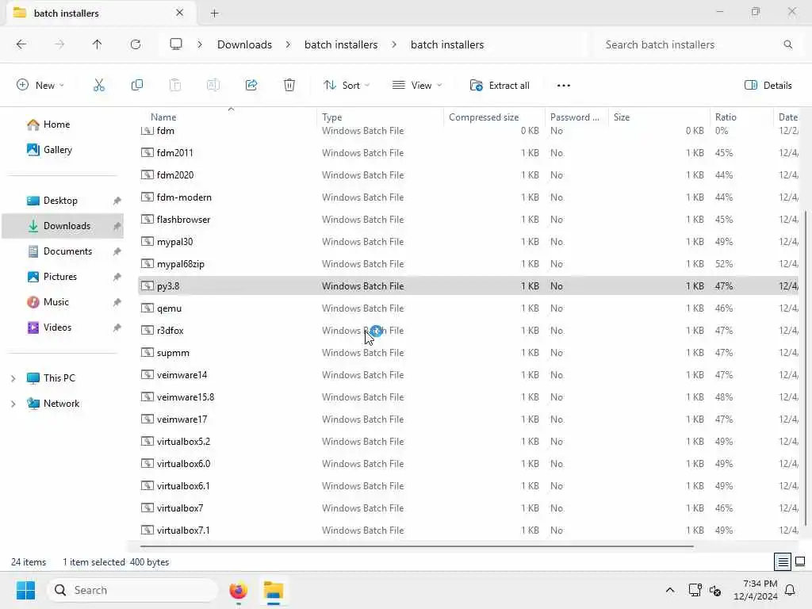The width and height of the screenshot is (812, 609).
Task: Select the supmm file name
Action: click(173, 353)
